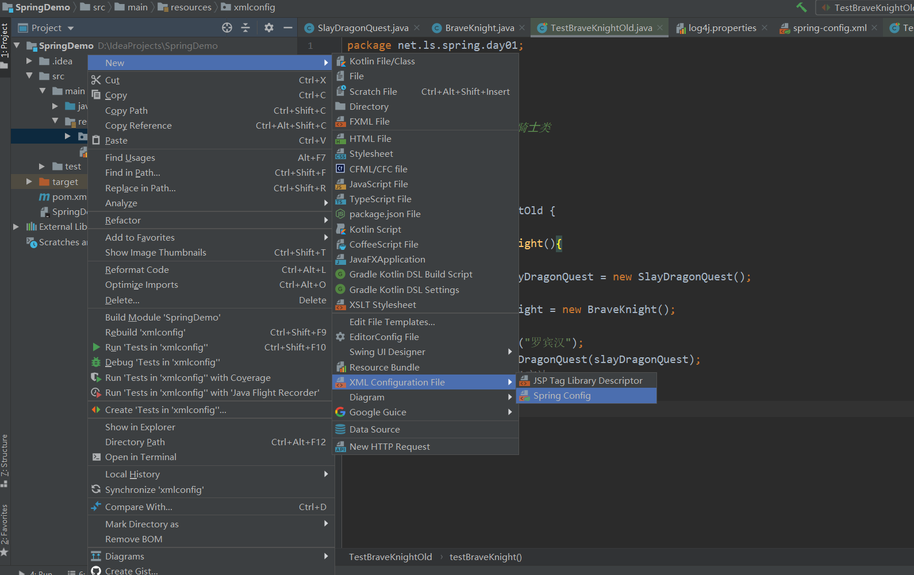Click line number 1 in editor gutter
The height and width of the screenshot is (575, 914).
click(310, 45)
